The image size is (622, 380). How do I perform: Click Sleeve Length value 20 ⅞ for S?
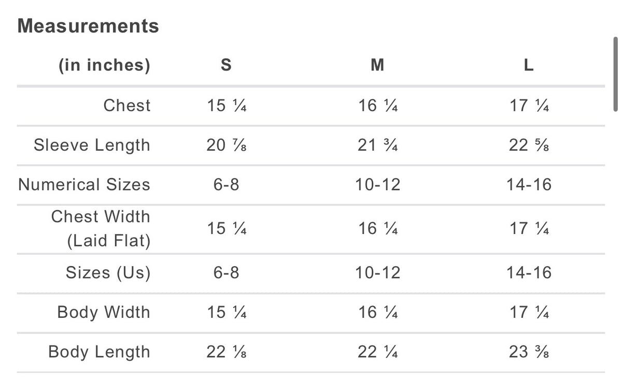[x=227, y=145]
